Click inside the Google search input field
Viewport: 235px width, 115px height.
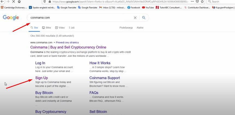[81, 18]
